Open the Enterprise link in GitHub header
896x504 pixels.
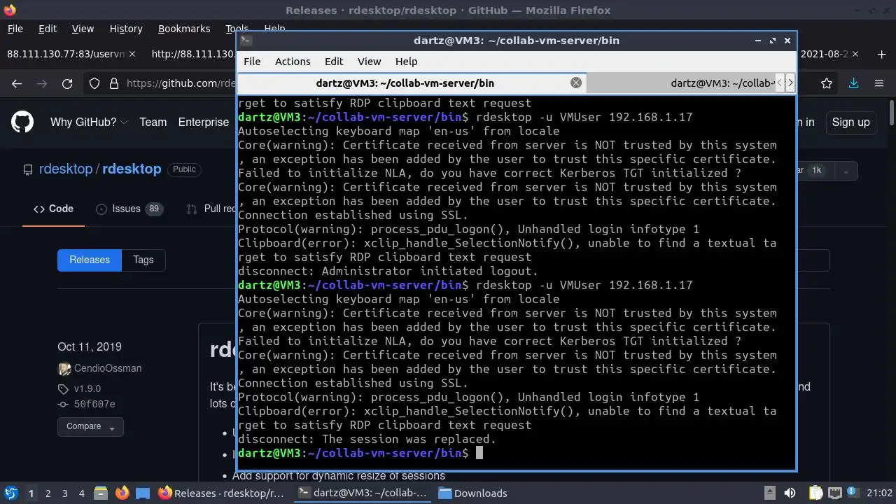click(204, 122)
